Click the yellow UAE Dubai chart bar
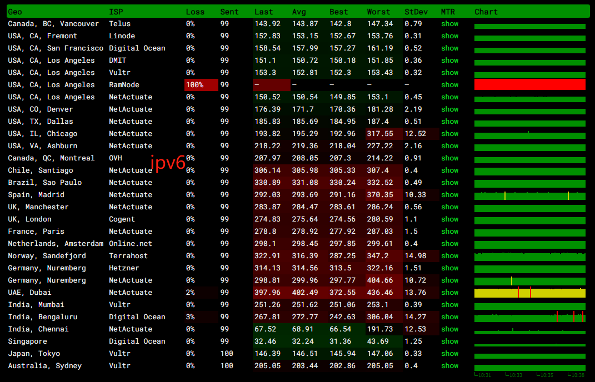This screenshot has width=595, height=382. (530, 293)
